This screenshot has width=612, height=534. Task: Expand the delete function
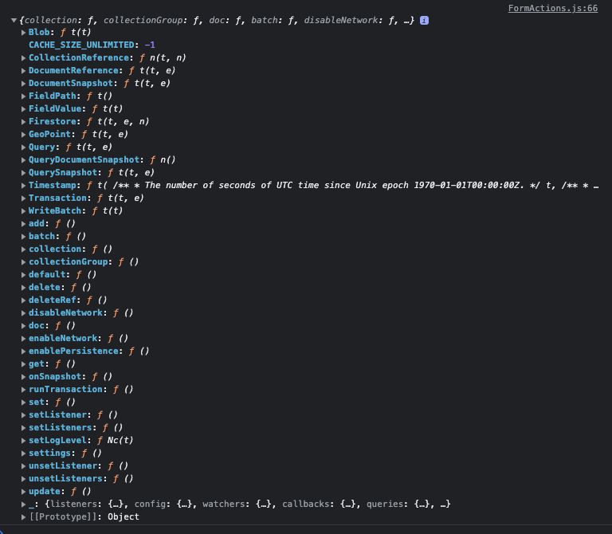point(23,287)
